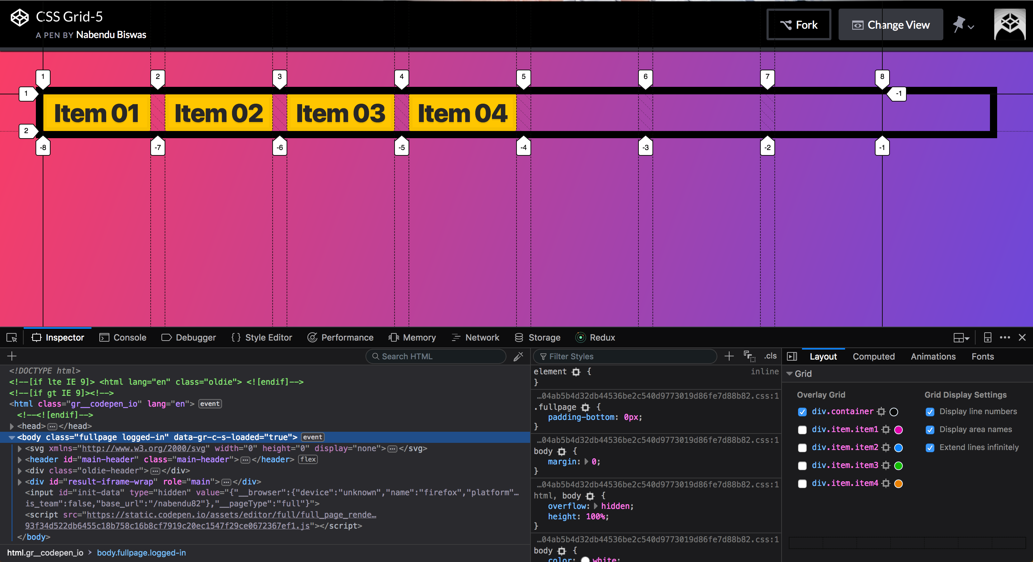
Task: Expand the head element node
Action: [11, 426]
